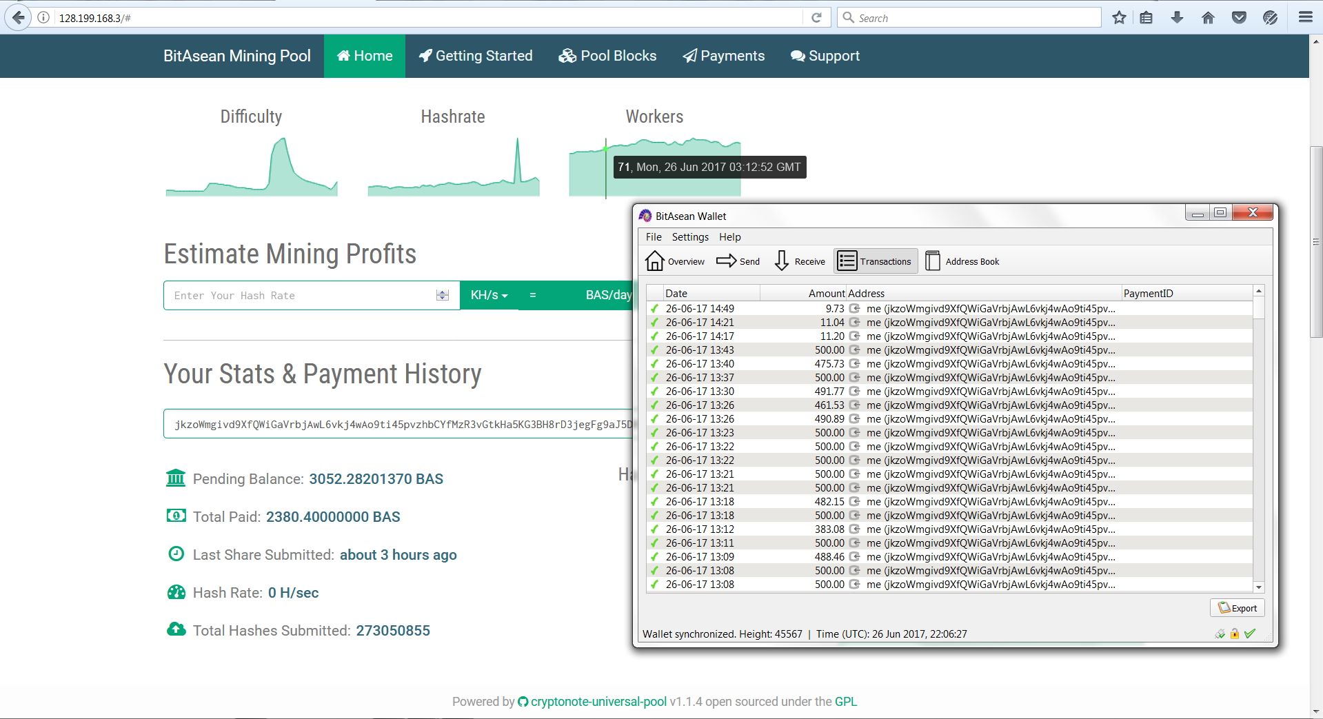
Task: Click the Last Share clock icon
Action: pos(176,554)
